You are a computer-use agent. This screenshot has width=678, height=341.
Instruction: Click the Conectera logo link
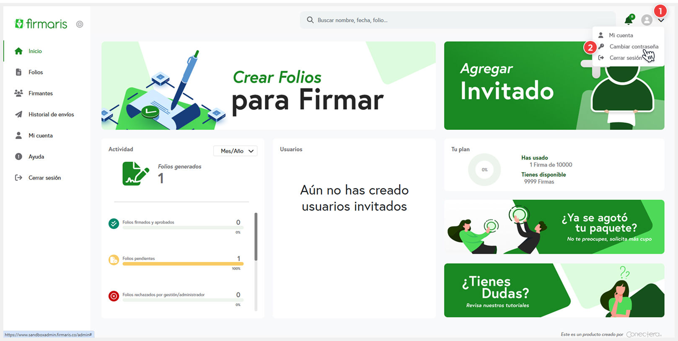pos(644,334)
